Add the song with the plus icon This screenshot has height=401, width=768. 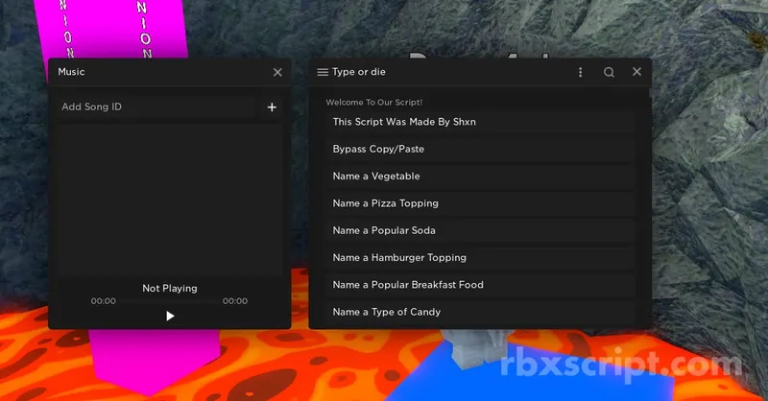click(x=272, y=106)
